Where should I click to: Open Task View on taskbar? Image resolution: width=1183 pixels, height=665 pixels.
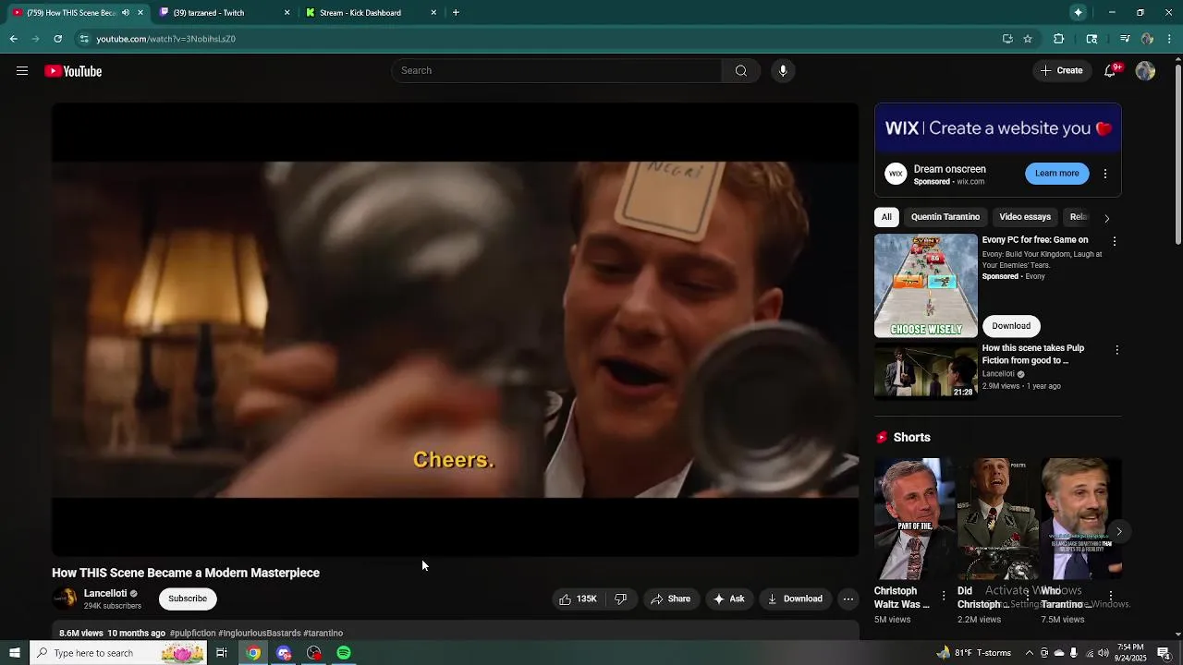click(x=222, y=653)
